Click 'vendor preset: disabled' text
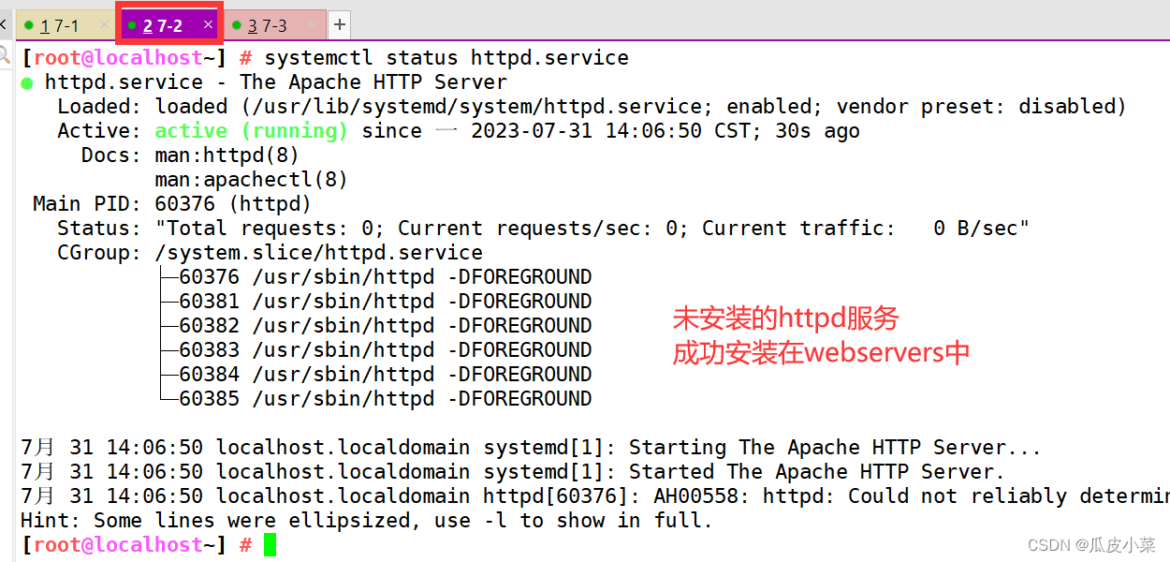Image resolution: width=1170 pixels, height=562 pixels. tap(975, 107)
